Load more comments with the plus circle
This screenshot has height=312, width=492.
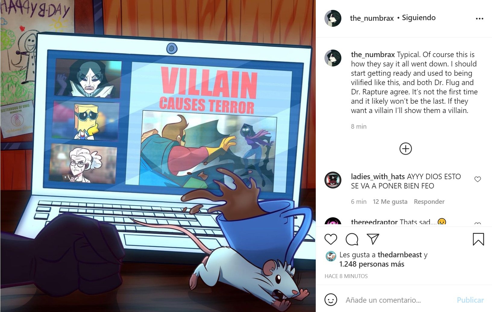406,149
